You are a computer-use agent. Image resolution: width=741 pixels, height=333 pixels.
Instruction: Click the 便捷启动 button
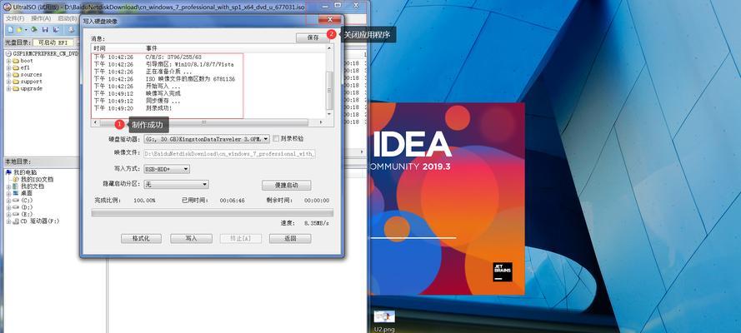click(287, 185)
